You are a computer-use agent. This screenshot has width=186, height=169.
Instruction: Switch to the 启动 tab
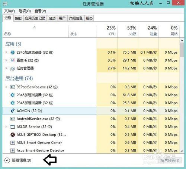tap(52, 18)
